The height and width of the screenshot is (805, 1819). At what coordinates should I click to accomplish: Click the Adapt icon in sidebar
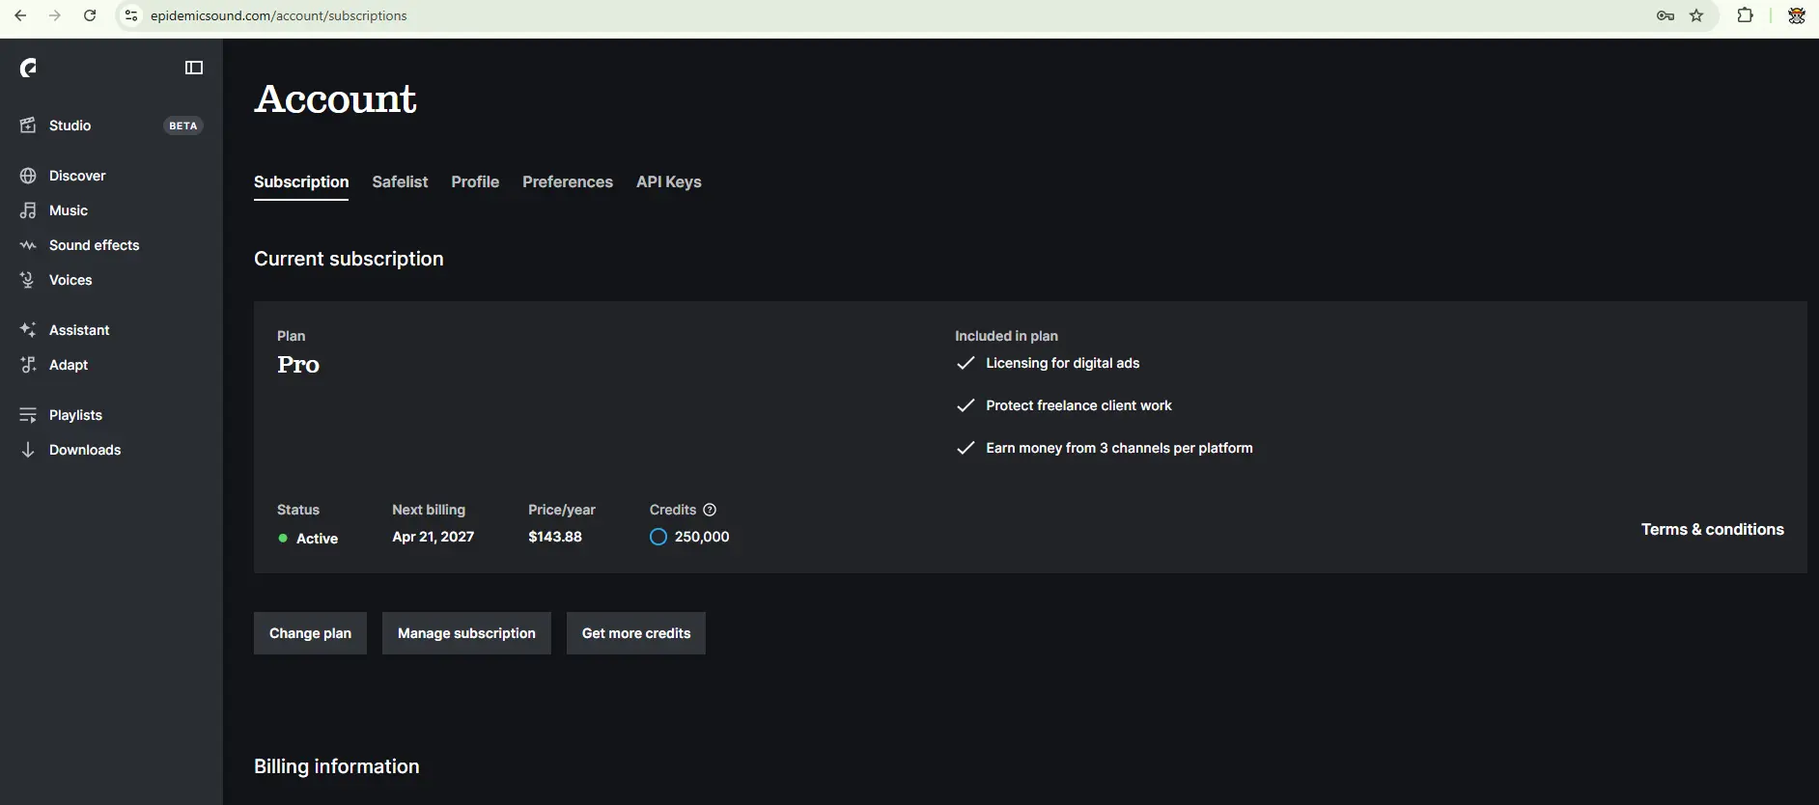[28, 365]
